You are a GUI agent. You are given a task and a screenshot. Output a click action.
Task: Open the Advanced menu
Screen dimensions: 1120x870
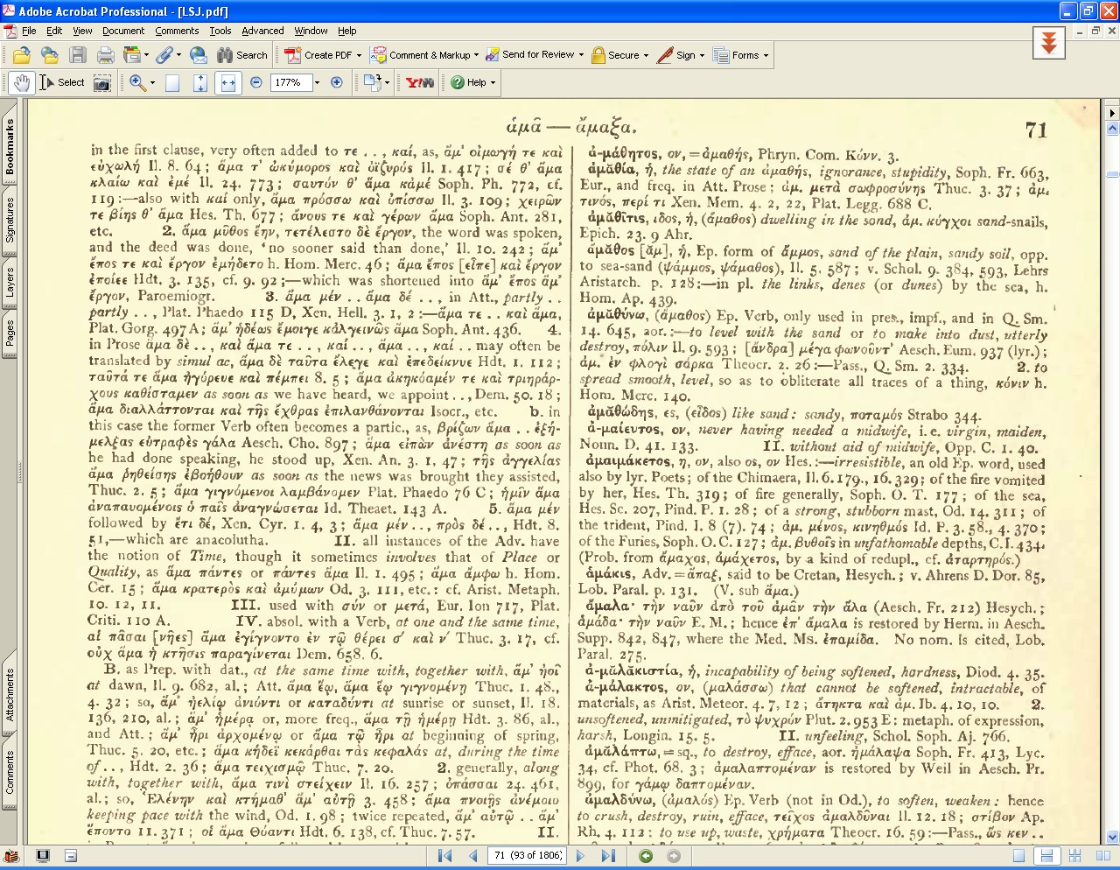pos(262,31)
